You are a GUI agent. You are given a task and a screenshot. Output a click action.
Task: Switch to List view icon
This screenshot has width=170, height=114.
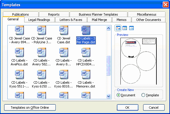coord(125,28)
